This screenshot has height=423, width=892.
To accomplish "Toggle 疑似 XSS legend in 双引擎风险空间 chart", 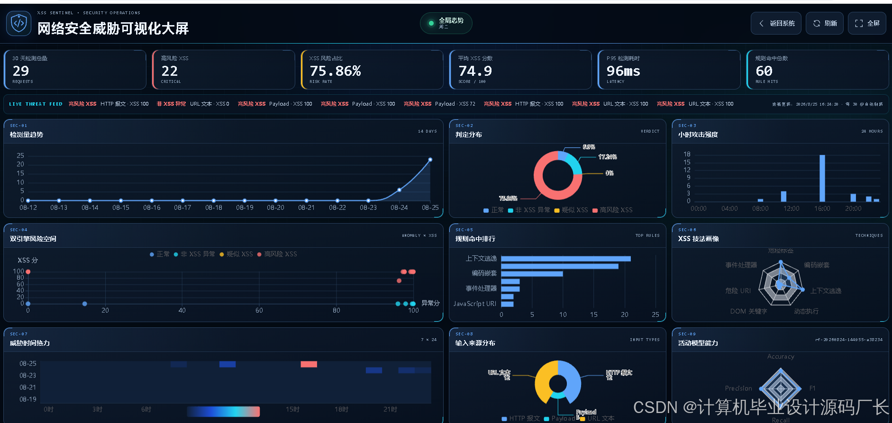I will [236, 254].
